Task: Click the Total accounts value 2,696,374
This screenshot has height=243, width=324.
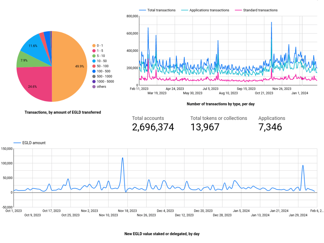Action: click(x=153, y=127)
